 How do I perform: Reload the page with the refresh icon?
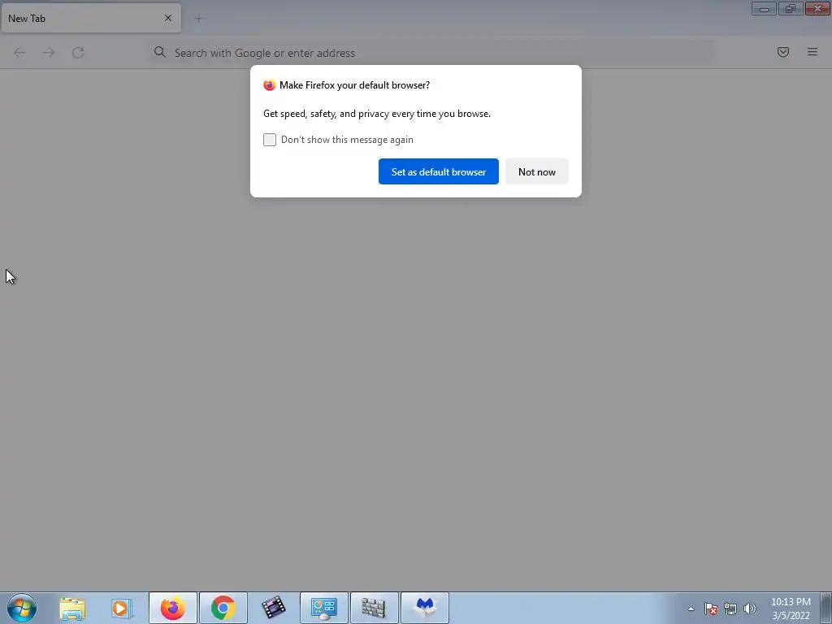[78, 53]
